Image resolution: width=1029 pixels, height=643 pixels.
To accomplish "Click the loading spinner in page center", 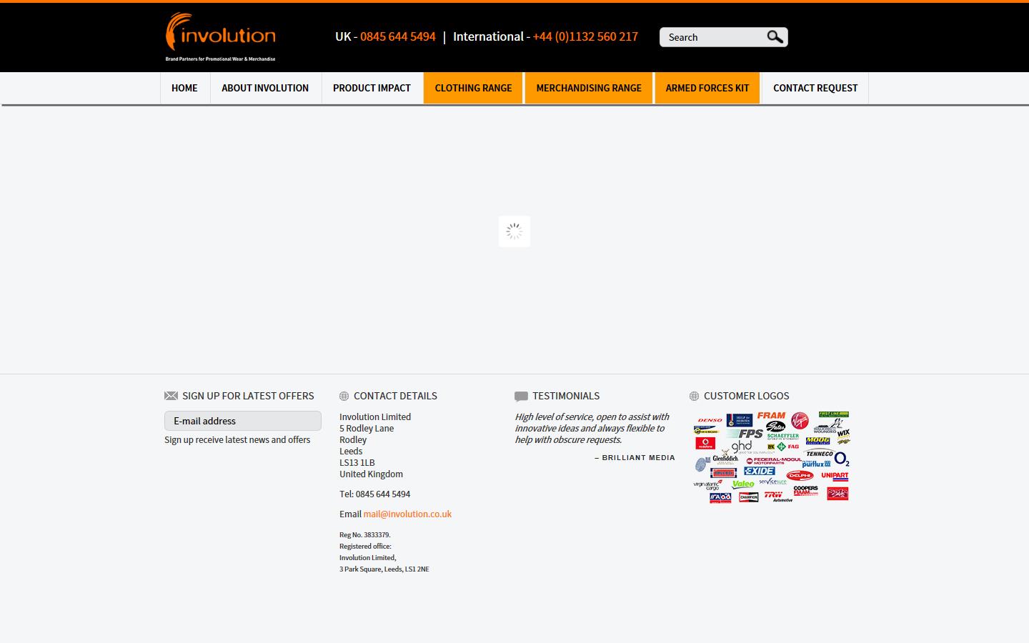I will pyautogui.click(x=514, y=231).
